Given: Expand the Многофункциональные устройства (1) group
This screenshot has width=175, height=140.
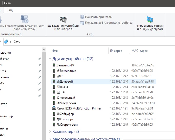Looking at the screenshot, I should click(50, 139).
